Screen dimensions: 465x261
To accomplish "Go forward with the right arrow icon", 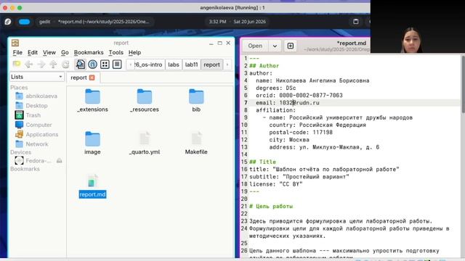I will [x=41, y=65].
